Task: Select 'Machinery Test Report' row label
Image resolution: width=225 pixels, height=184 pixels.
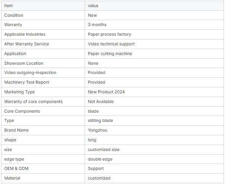Action: coord(27,83)
